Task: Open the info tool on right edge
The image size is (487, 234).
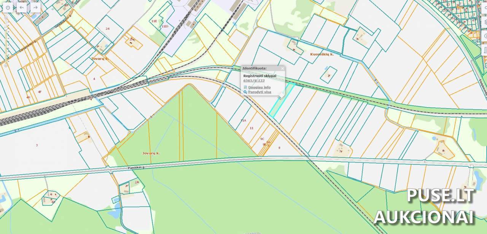Action: click(x=485, y=36)
